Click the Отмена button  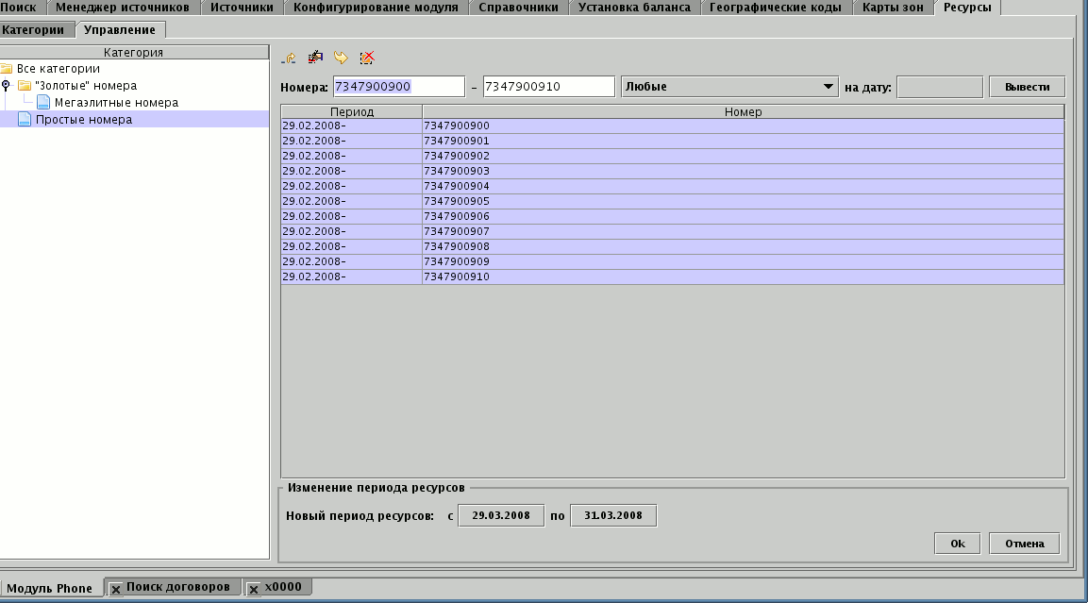pos(1024,544)
